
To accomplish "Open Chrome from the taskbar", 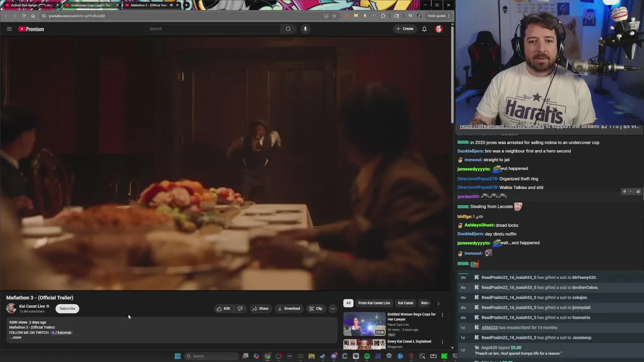I will coord(267,356).
